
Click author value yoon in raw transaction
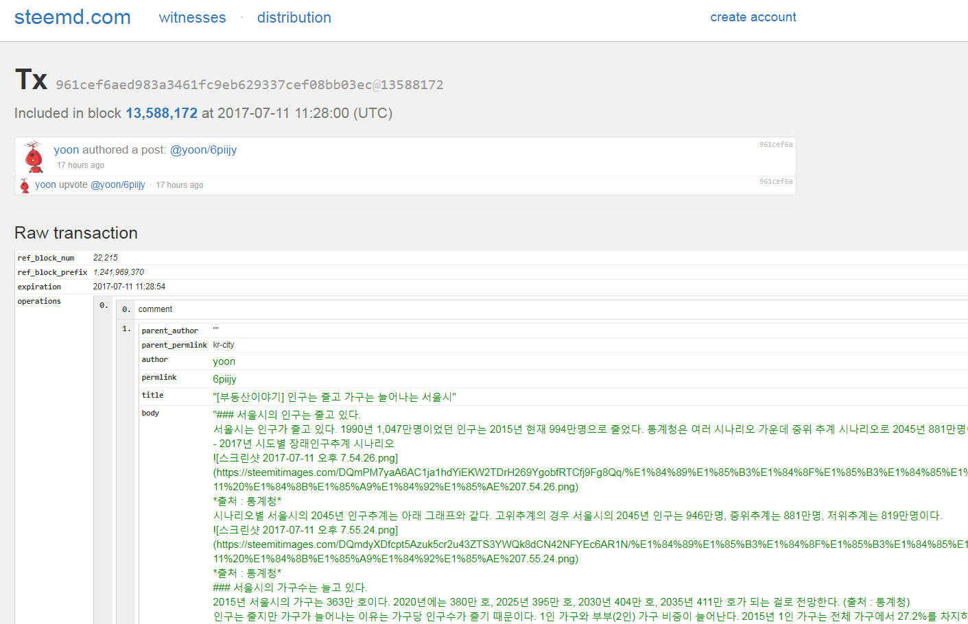[x=224, y=361]
